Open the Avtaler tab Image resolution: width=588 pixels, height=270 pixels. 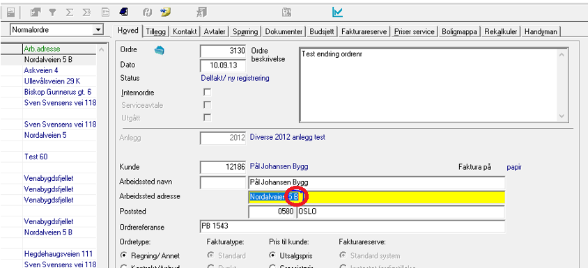215,32
